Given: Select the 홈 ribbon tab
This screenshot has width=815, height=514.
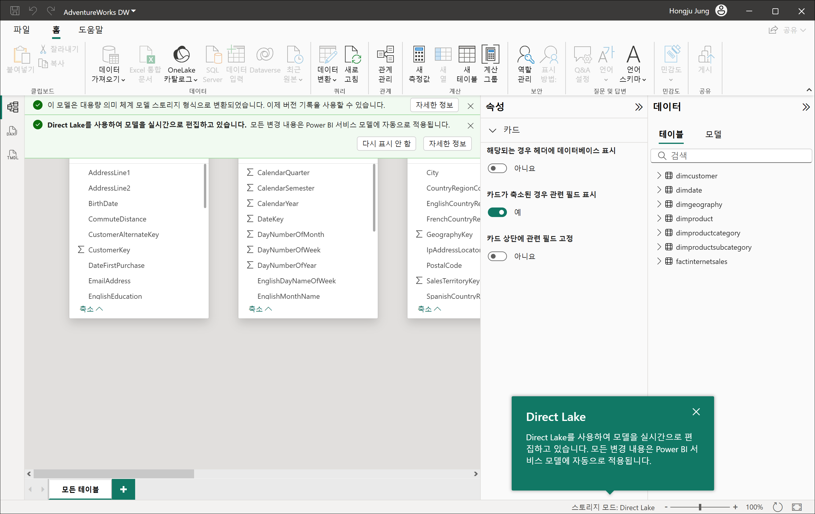Looking at the screenshot, I should point(56,30).
